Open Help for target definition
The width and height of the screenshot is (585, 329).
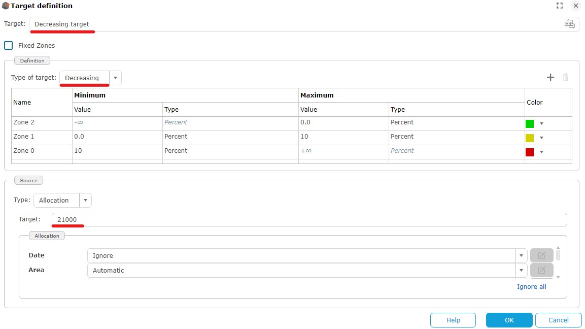coord(453,320)
